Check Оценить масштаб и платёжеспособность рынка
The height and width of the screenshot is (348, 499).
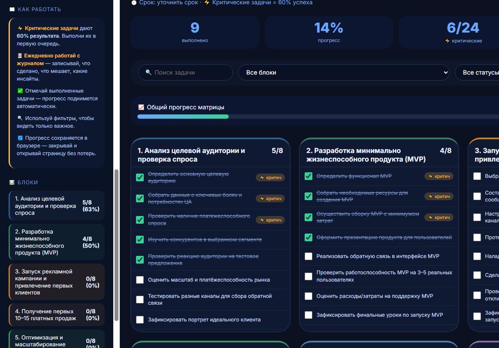140,280
